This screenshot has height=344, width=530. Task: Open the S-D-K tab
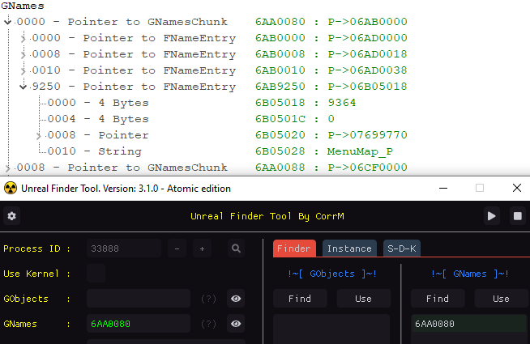pyautogui.click(x=402, y=248)
